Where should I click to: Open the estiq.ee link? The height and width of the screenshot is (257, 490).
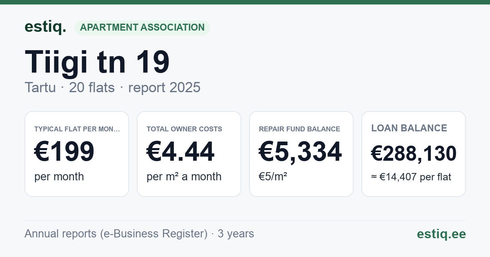coord(441,234)
